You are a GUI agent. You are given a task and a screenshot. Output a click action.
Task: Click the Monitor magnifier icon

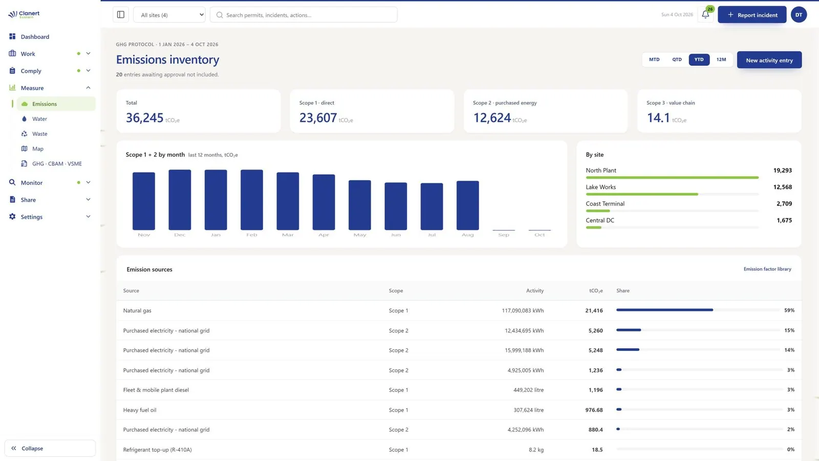[12, 182]
